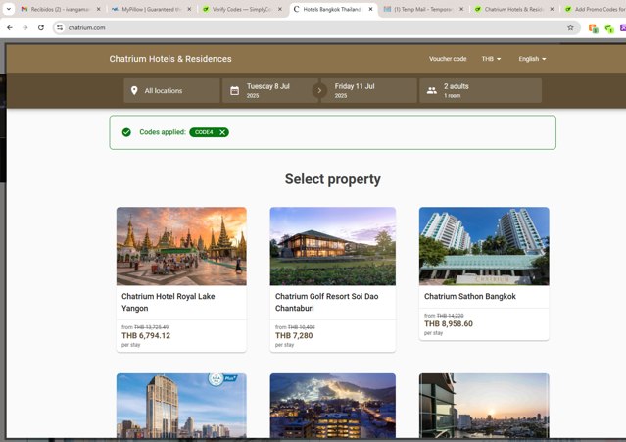Bookmark page with the star icon
Viewport: 626px width, 442px height.
(x=570, y=27)
